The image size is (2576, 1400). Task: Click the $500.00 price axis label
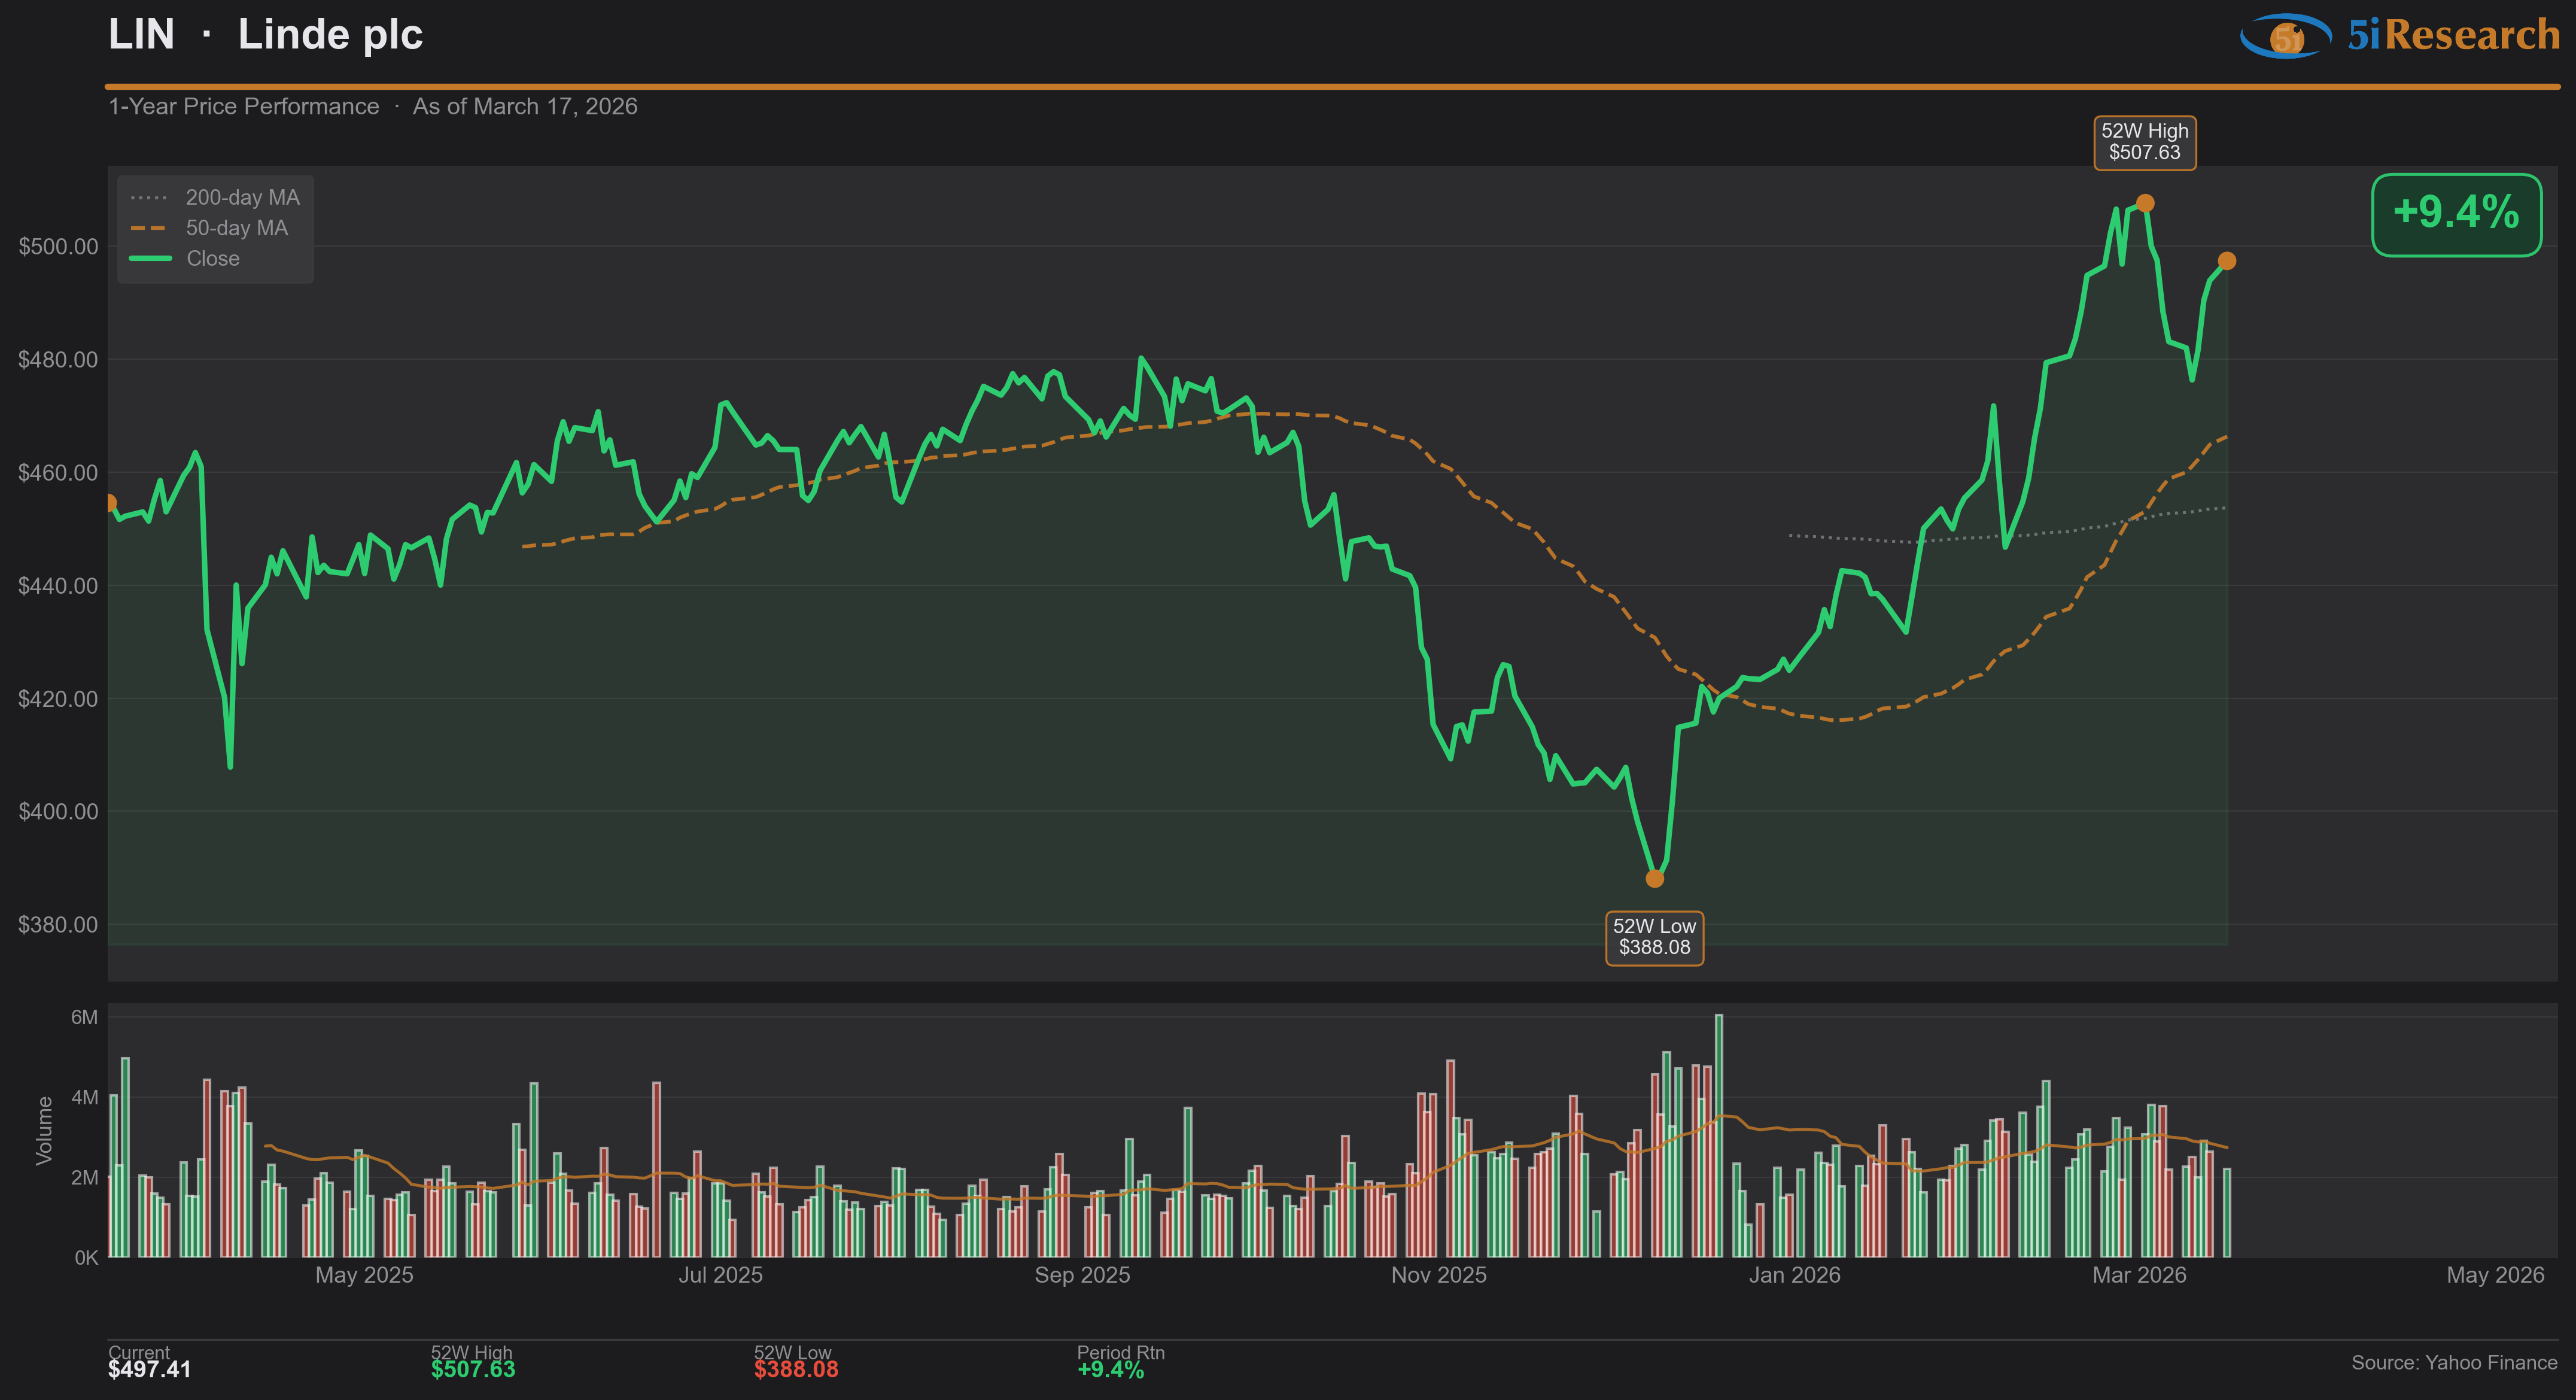[59, 247]
